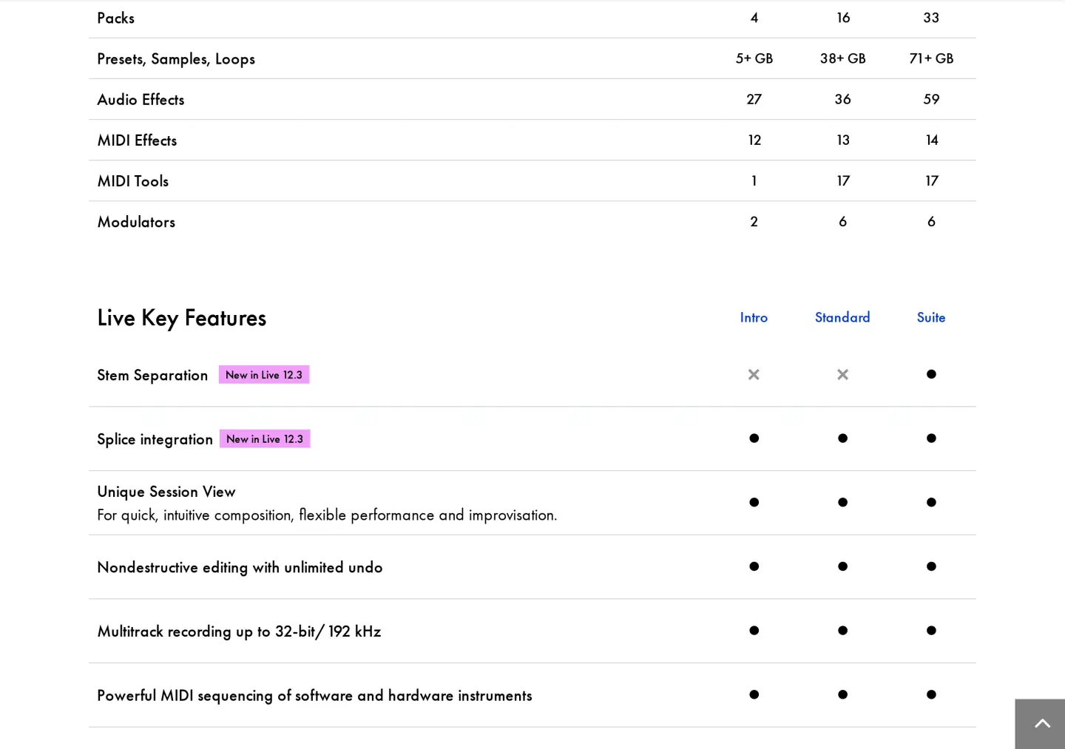Click the 'Unique Session View' feature title
Screen dimensions: 1065x749
click(x=166, y=492)
